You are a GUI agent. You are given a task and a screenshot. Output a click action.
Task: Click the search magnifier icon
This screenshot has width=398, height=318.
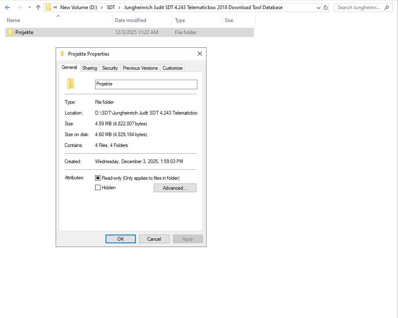coord(386,7)
